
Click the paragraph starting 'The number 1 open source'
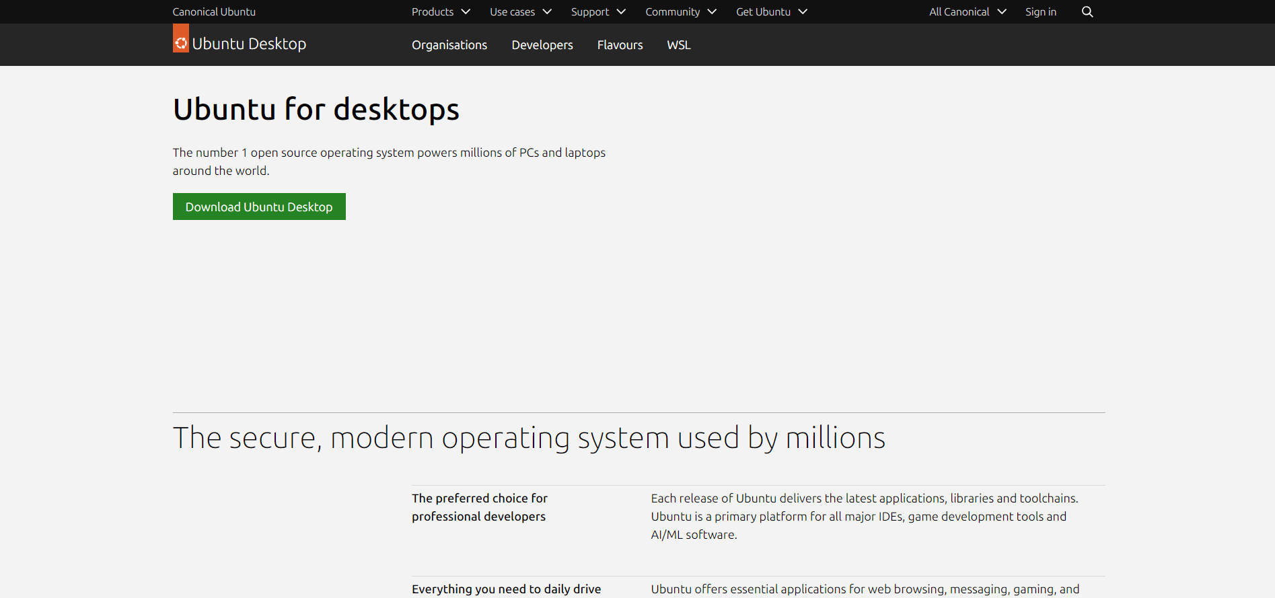tap(389, 161)
